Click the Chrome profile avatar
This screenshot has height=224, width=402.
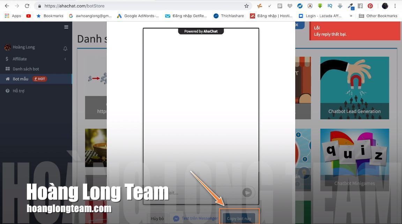385,6
